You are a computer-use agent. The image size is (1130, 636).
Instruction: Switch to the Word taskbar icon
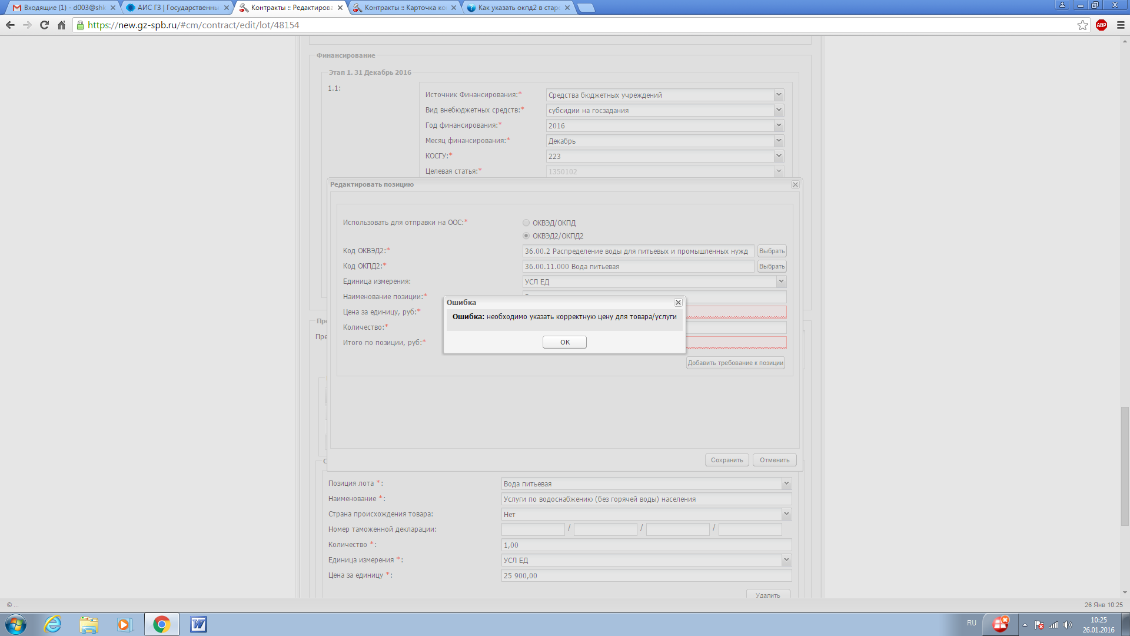198,624
